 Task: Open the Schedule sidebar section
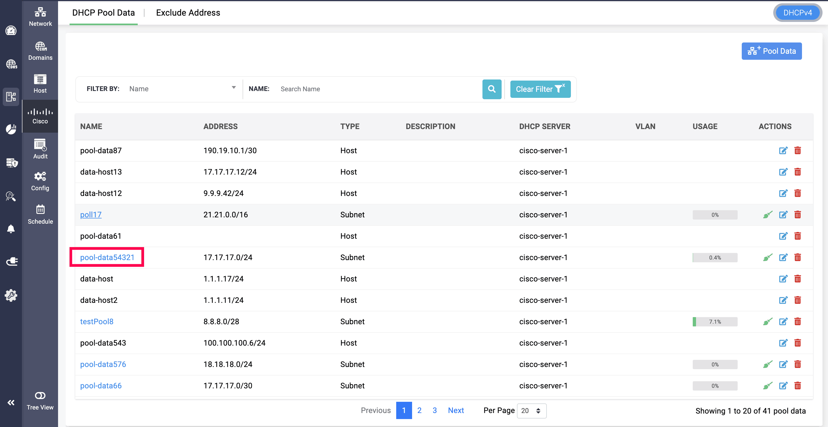[x=40, y=214]
